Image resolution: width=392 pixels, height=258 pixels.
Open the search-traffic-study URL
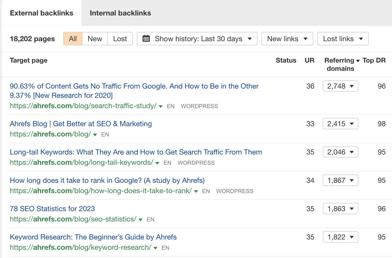(83, 106)
